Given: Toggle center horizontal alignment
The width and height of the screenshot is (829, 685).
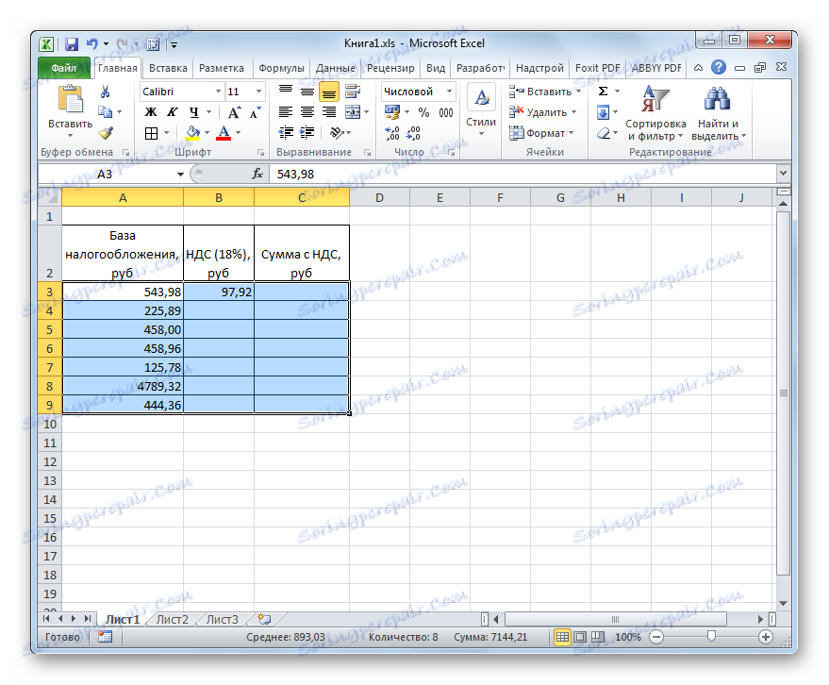Looking at the screenshot, I should point(307,112).
